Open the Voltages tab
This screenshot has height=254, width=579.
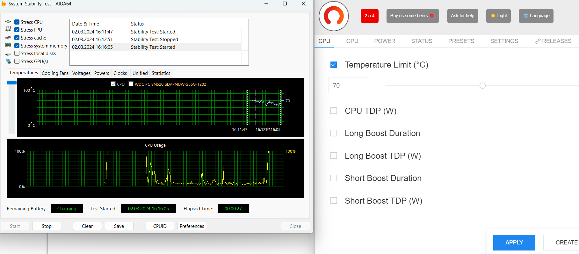coord(81,73)
